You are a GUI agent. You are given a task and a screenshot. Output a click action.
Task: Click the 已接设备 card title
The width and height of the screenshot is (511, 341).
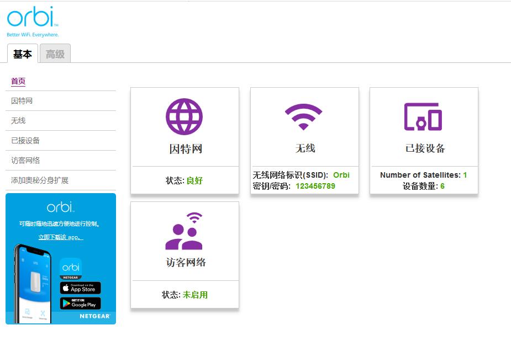click(425, 148)
